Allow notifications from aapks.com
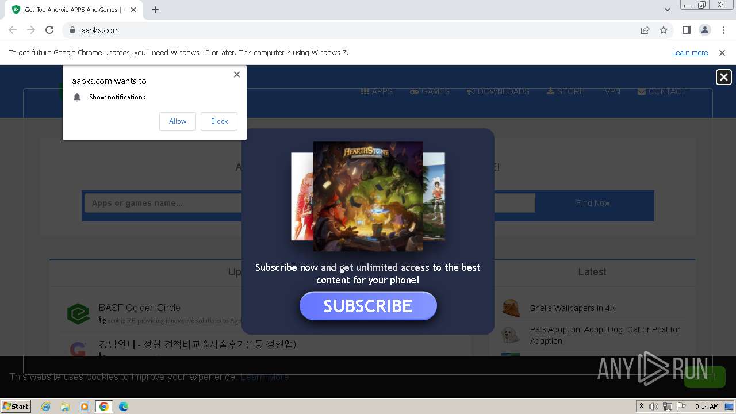Screen dimensions: 736x414 178,121
